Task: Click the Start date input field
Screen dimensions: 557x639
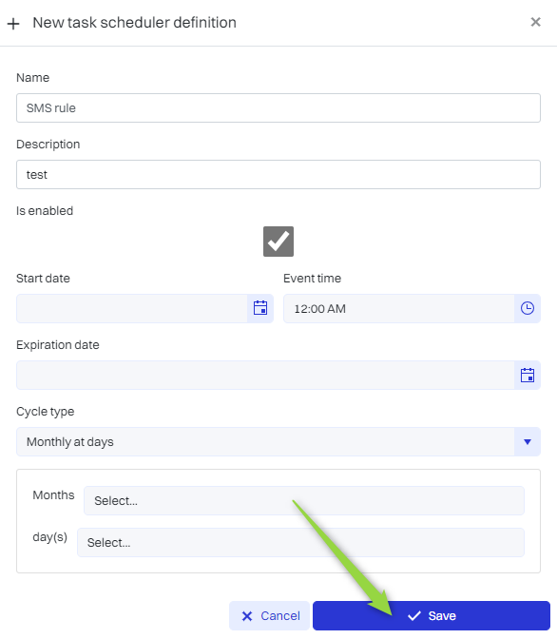Action: click(x=132, y=308)
